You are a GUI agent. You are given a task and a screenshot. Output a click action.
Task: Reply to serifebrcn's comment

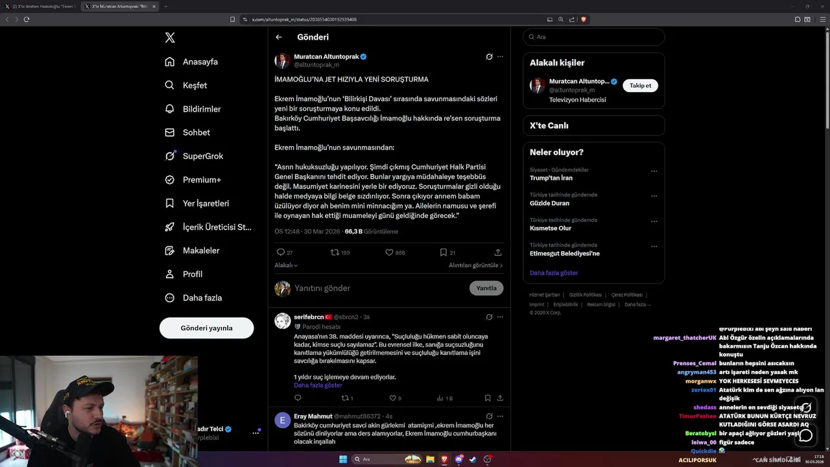tap(298, 398)
